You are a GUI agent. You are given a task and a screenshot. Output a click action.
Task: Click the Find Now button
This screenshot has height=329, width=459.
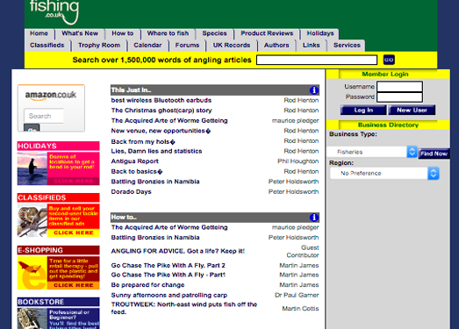coord(434,154)
